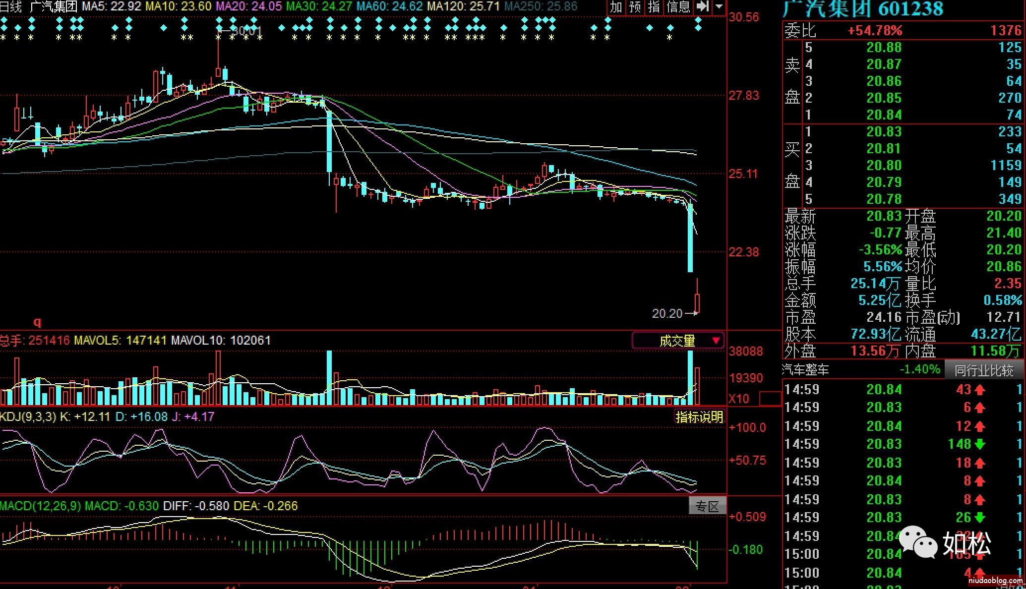The width and height of the screenshot is (1026, 589).
Task: Click the MA30: 24.27 label
Action: (x=319, y=6)
